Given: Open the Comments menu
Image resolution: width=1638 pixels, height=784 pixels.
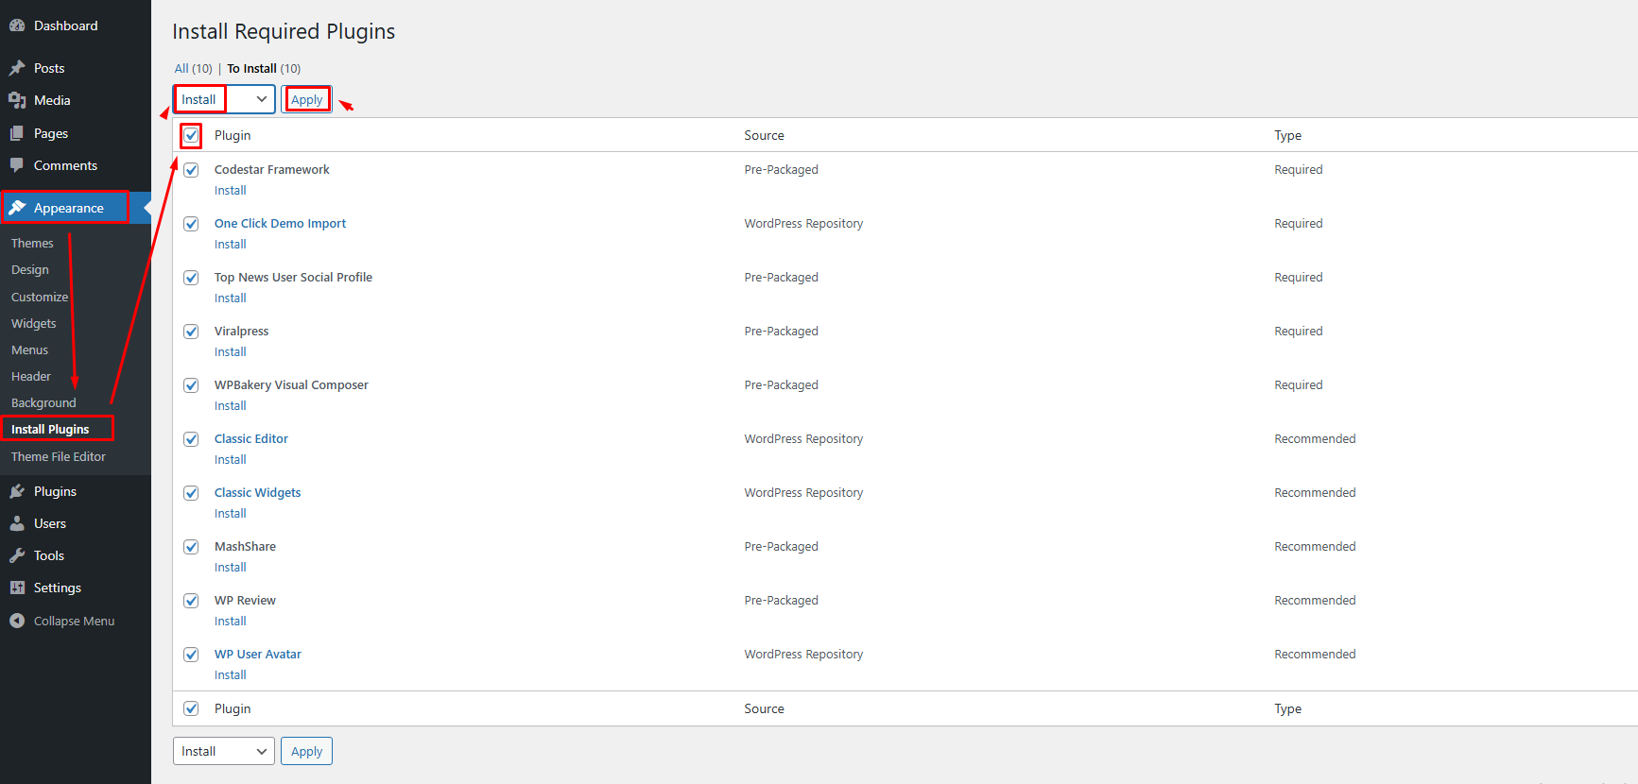Looking at the screenshot, I should point(65,165).
